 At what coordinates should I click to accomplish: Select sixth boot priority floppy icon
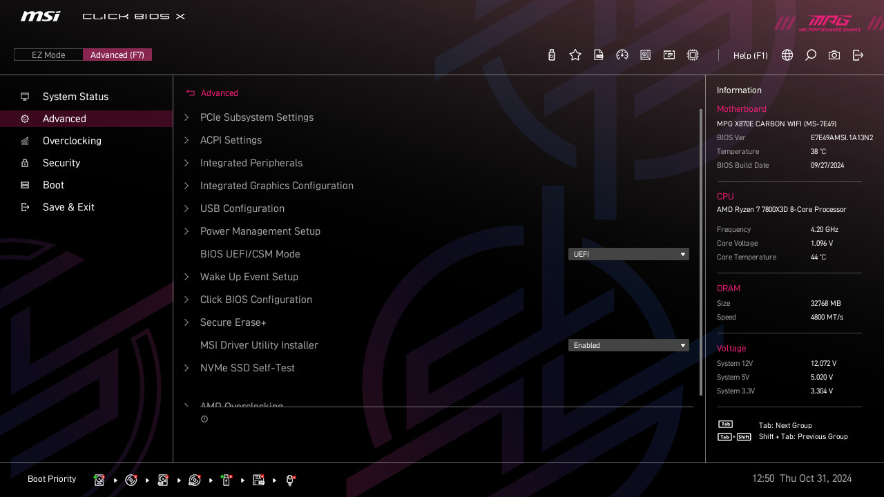[x=258, y=480]
